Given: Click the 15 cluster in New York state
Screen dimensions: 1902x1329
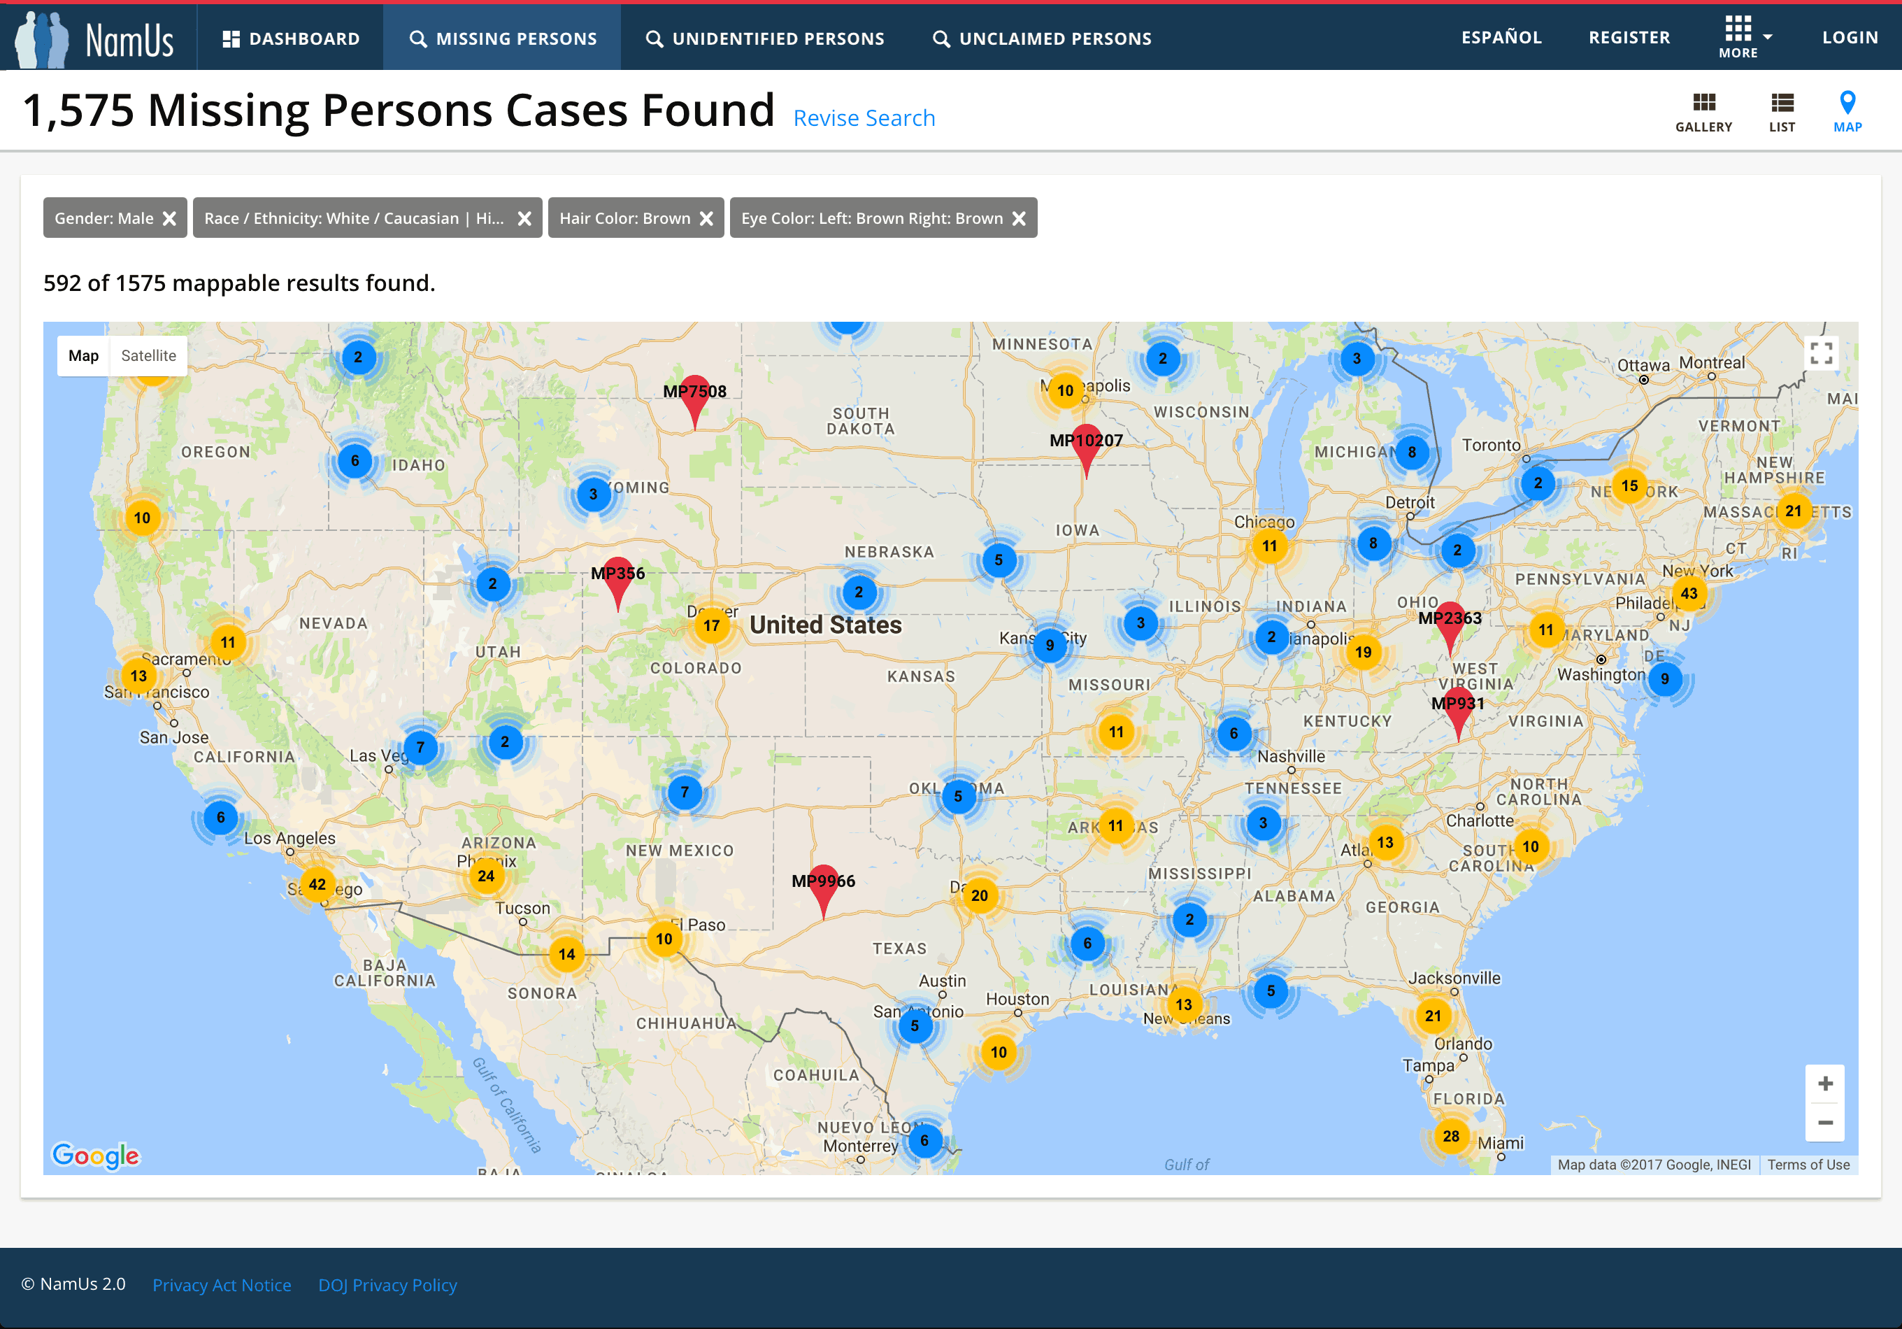Looking at the screenshot, I should coord(1629,485).
